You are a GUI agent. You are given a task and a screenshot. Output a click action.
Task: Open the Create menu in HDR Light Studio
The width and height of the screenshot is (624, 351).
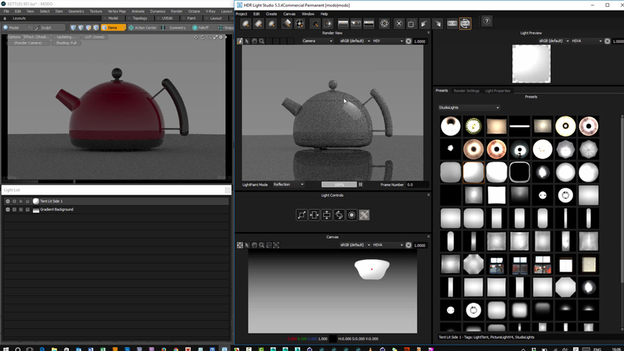[272, 14]
